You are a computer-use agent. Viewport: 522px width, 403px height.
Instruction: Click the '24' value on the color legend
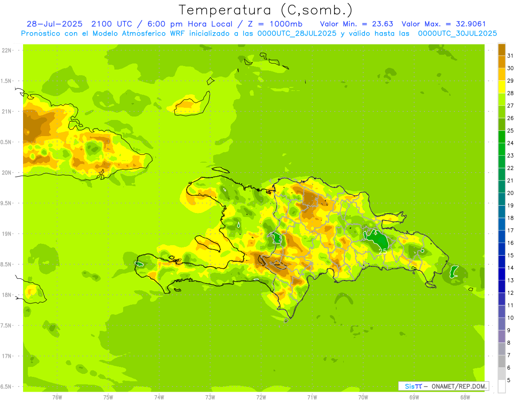[x=511, y=143]
